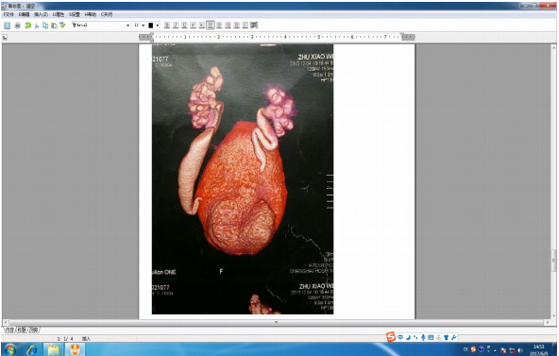Switch to the third bottom tab
This screenshot has height=356, width=559.
[33, 330]
